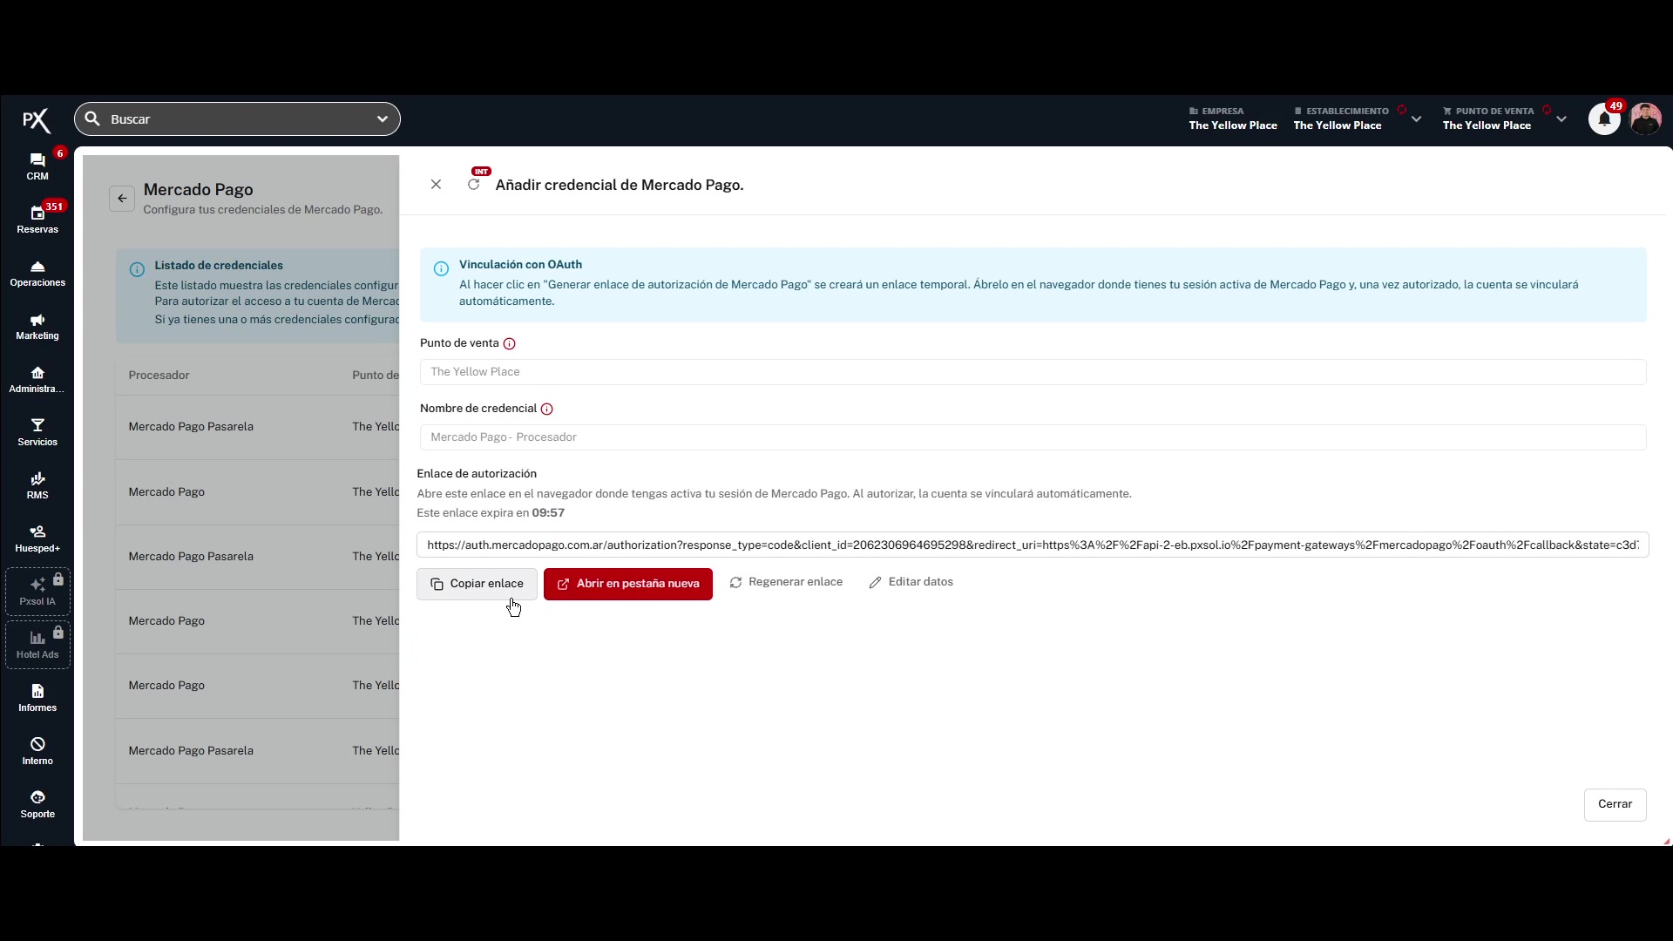Screen dimensions: 1673x941
Task: Open the Administración module
Action: (x=37, y=380)
